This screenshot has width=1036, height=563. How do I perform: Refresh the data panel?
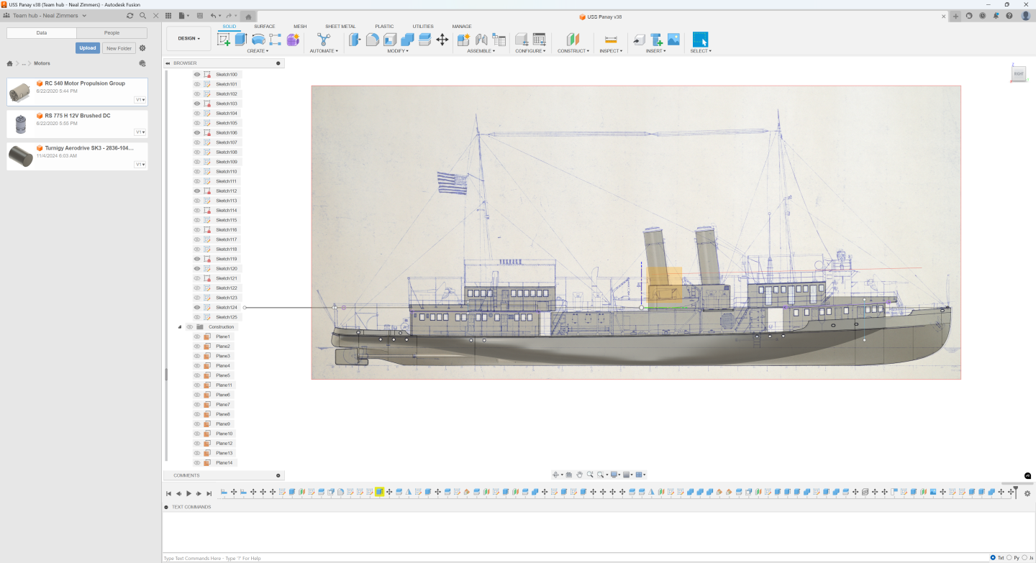pyautogui.click(x=130, y=15)
